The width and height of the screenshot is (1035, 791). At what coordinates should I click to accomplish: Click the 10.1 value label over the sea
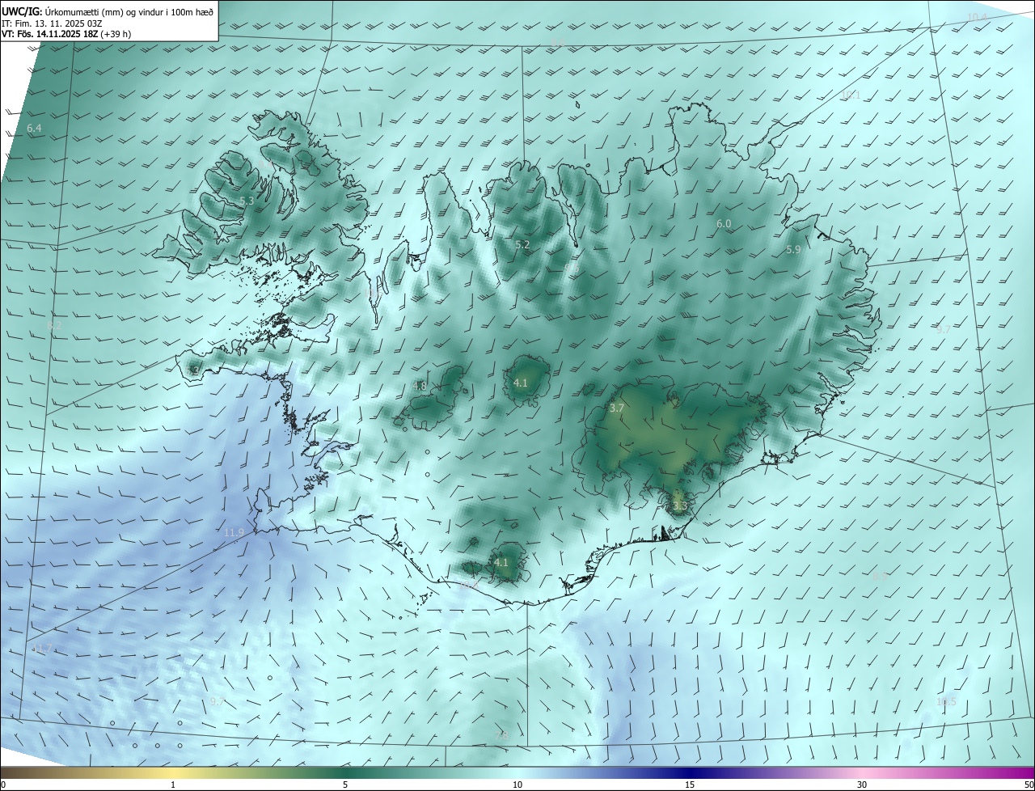coord(851,95)
